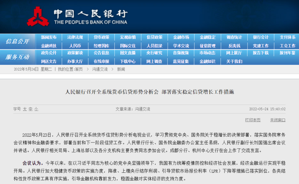This screenshot has width=299, height=184.
Task: Open the 新闻发布 menu item
Action: (x=48, y=37)
